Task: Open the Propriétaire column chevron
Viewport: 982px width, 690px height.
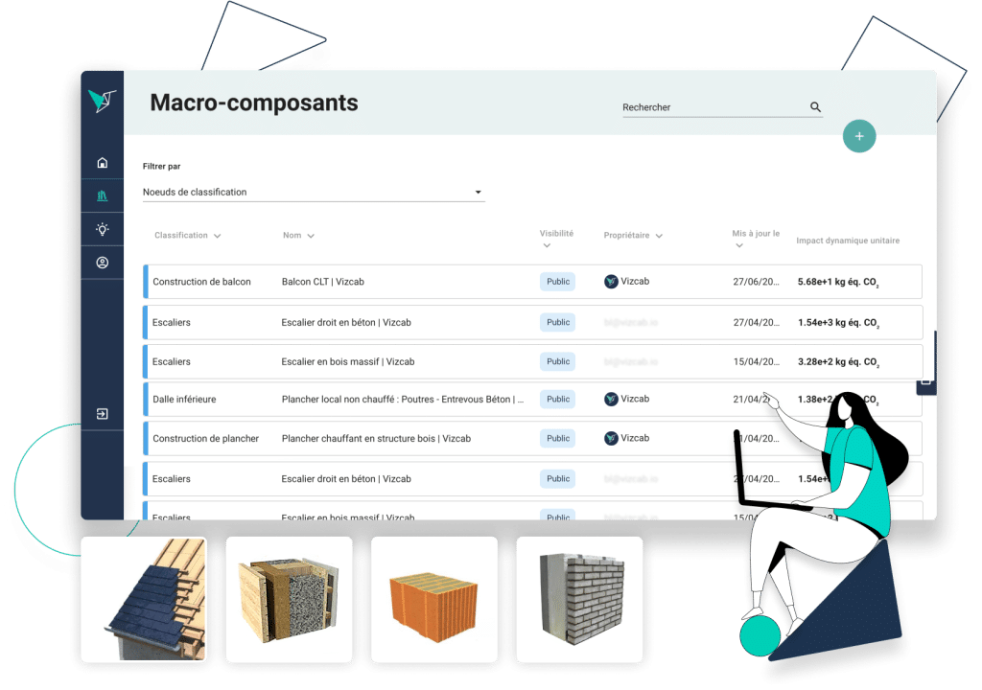Action: click(x=659, y=235)
